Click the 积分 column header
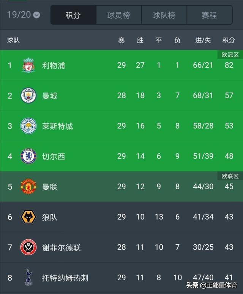Viewport: 243px width, 294px height. click(229, 40)
